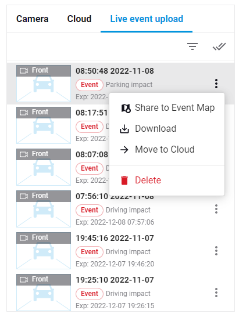Open more options for 08:50:48 event

(x=216, y=84)
